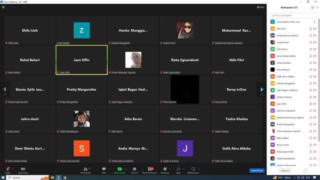
Task: Open the Whiteboards icon
Action: pyautogui.click(x=193, y=169)
